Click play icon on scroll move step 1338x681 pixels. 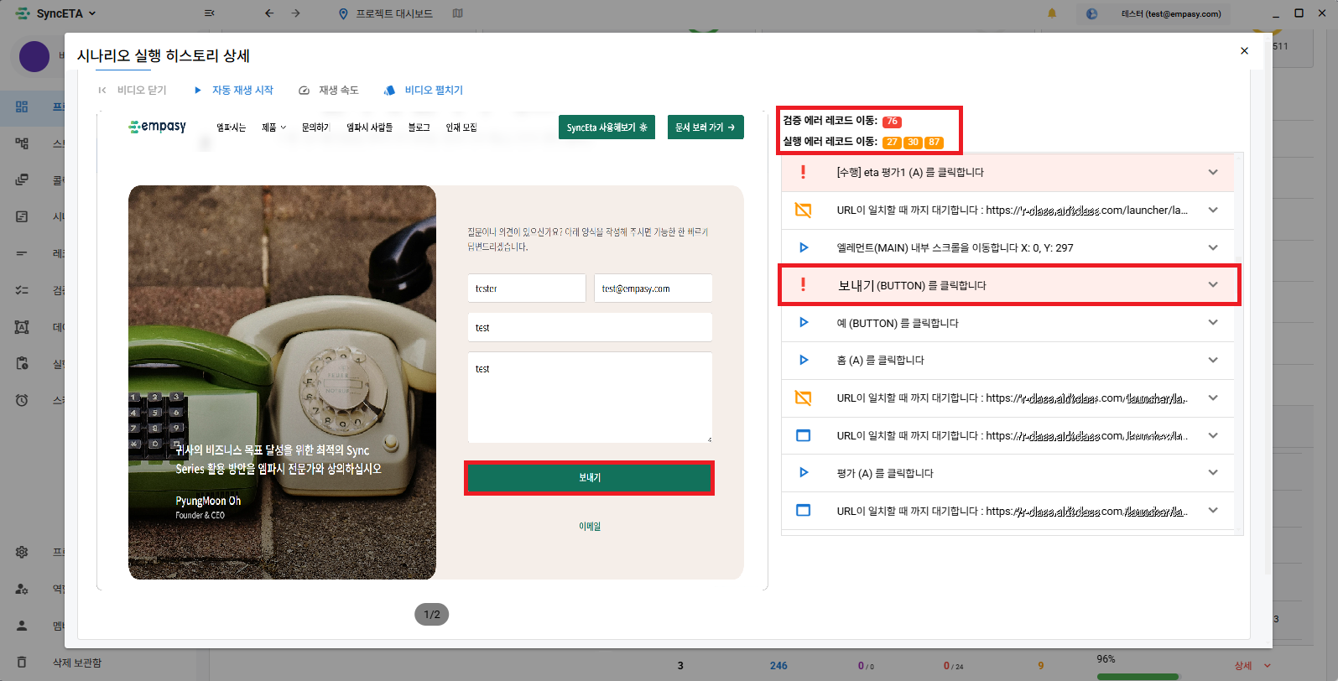point(803,247)
